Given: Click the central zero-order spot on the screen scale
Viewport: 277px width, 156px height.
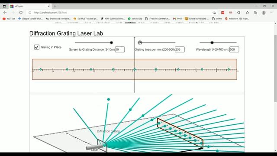Looking at the screenshot, I should pos(135,69).
